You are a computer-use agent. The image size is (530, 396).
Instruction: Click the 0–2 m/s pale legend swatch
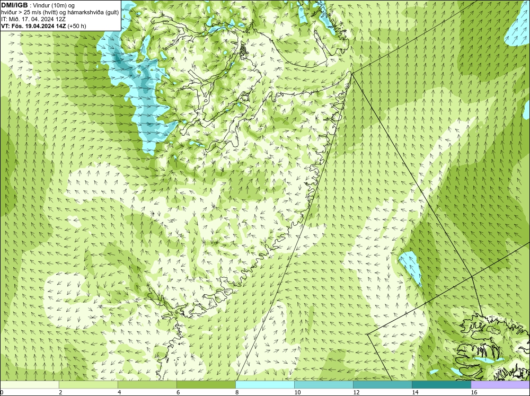pyautogui.click(x=29, y=385)
